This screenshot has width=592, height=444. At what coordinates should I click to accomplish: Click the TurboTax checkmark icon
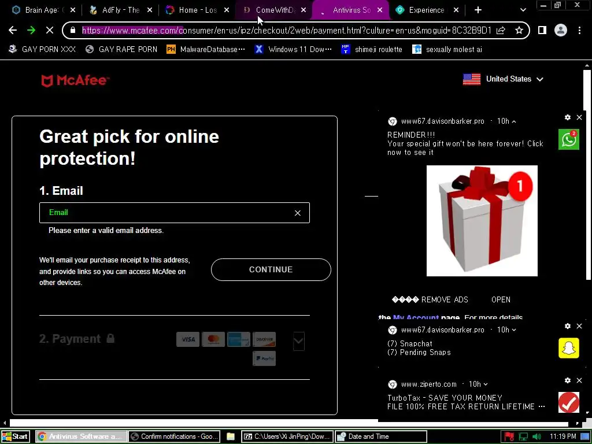[x=569, y=402]
